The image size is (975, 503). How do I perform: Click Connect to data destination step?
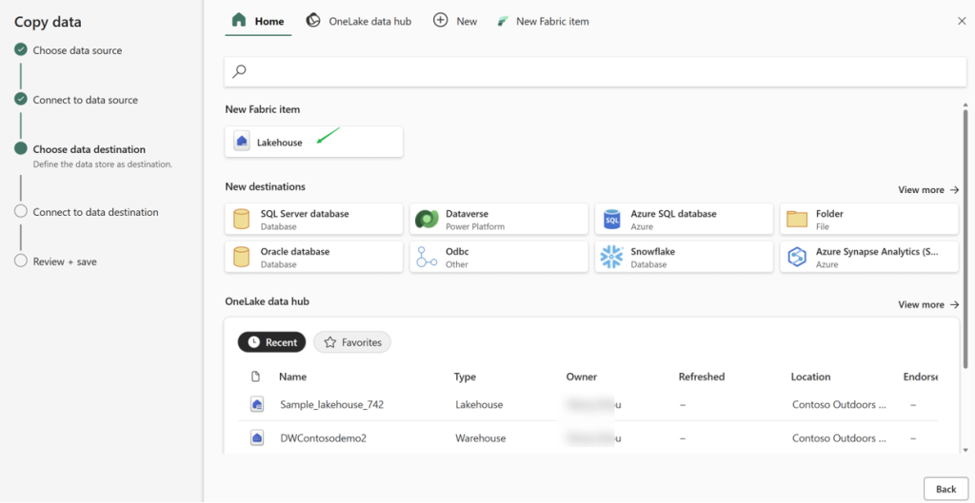pos(95,212)
